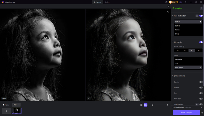Click the large plus add-image tile
The height and width of the screenshot is (116, 204).
(6, 111)
